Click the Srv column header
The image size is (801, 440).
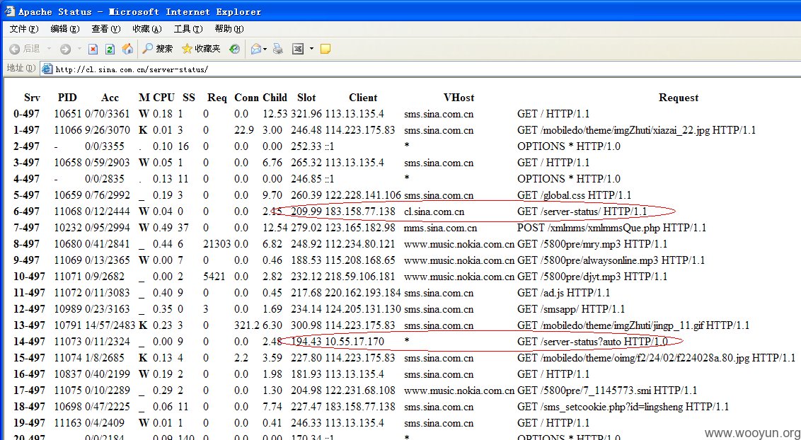32,98
